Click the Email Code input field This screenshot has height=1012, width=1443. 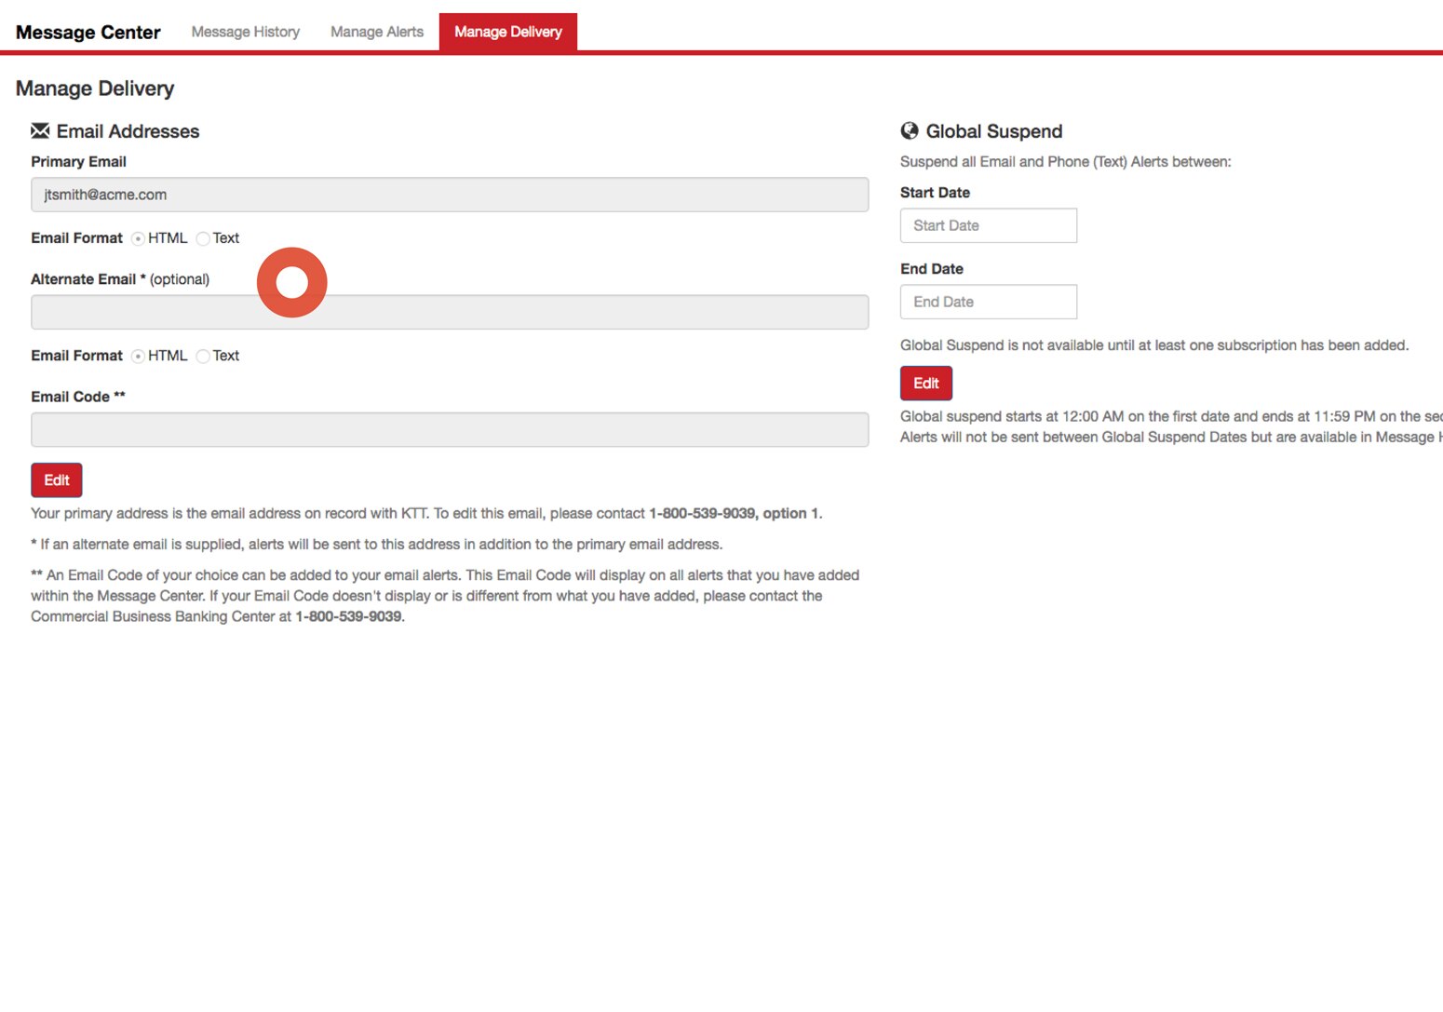450,429
